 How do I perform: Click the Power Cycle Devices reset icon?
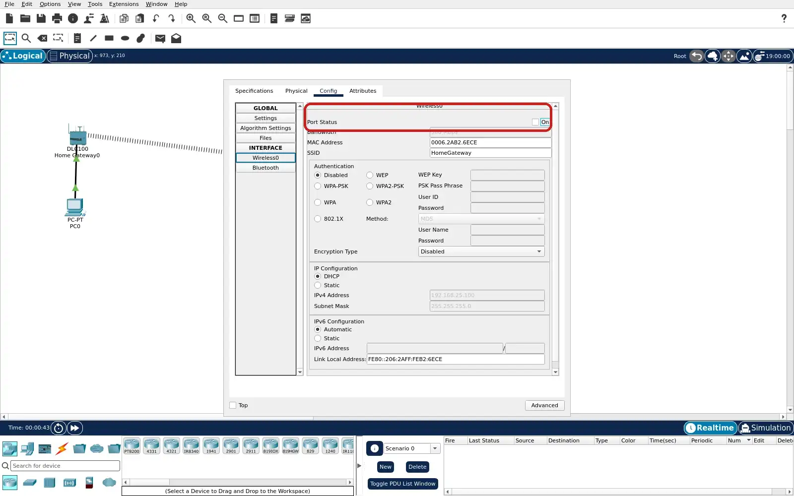point(59,428)
